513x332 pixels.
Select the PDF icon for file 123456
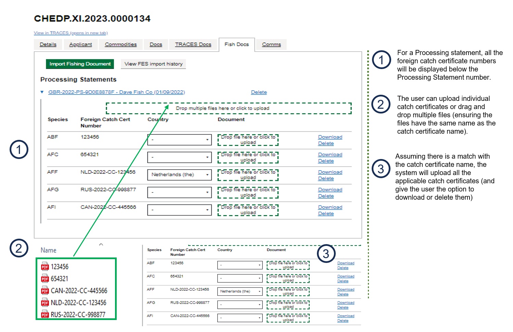45,266
